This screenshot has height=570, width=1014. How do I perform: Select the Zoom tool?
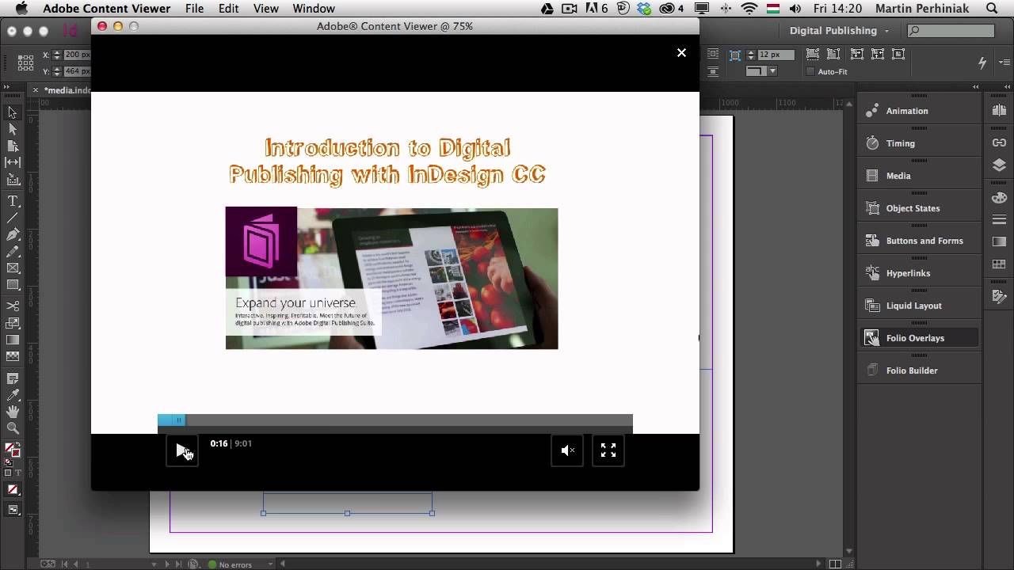tap(13, 428)
